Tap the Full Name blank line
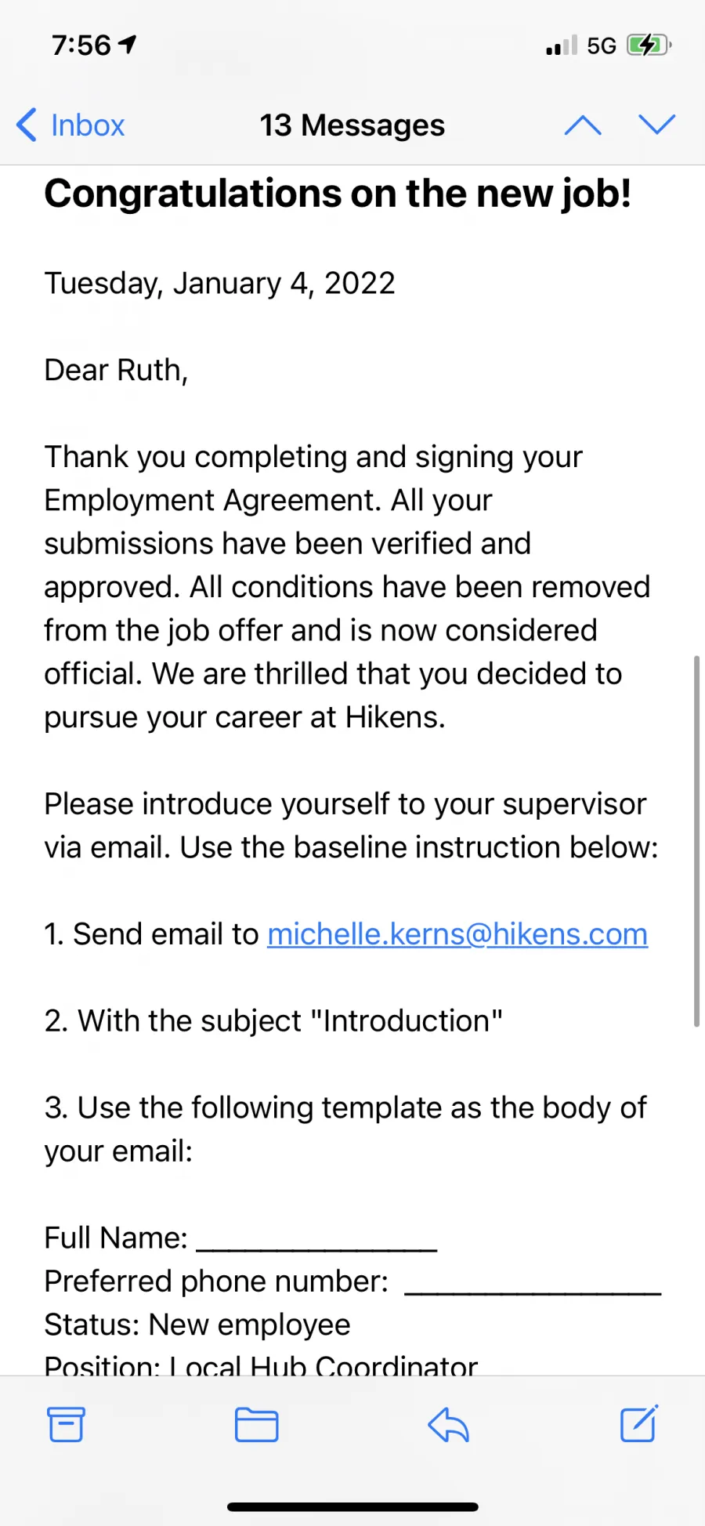705x1526 pixels. [x=316, y=1241]
